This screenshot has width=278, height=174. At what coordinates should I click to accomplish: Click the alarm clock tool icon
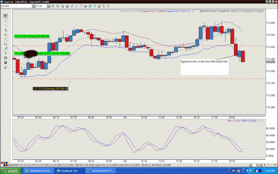[x=5, y=58]
